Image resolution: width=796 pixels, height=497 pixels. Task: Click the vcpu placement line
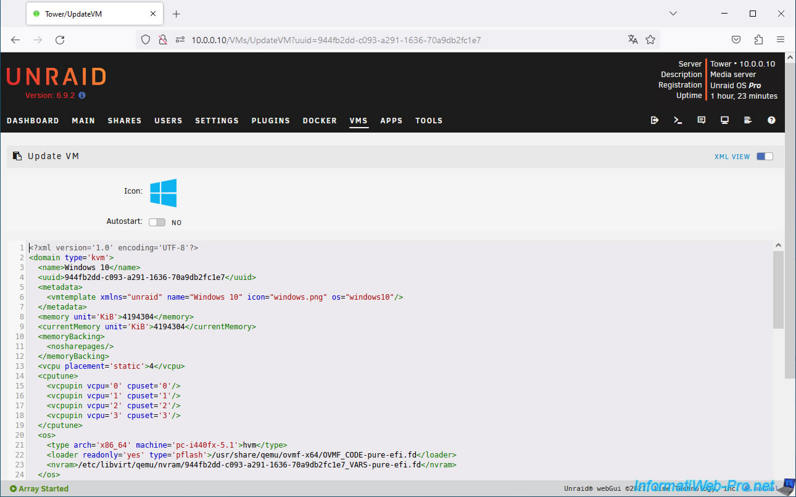click(x=111, y=366)
